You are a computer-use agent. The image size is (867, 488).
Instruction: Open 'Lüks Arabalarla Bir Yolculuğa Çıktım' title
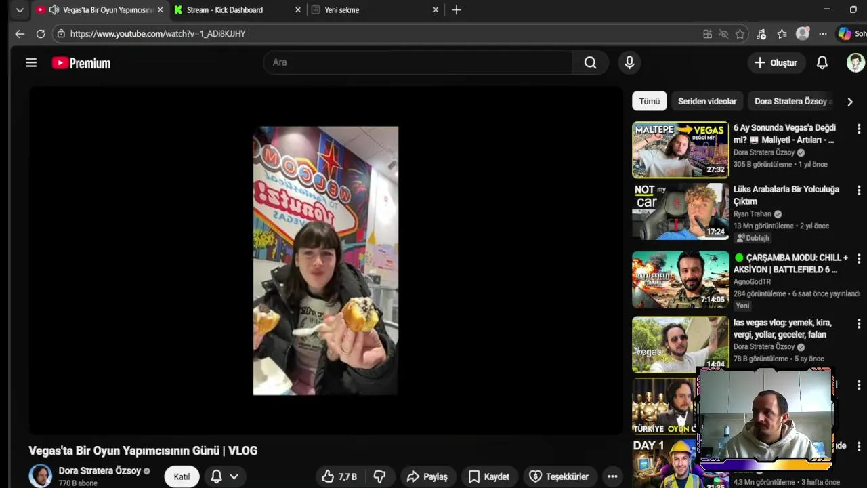click(x=786, y=195)
